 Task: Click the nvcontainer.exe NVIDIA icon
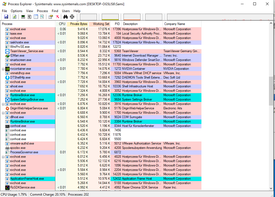[7, 69]
